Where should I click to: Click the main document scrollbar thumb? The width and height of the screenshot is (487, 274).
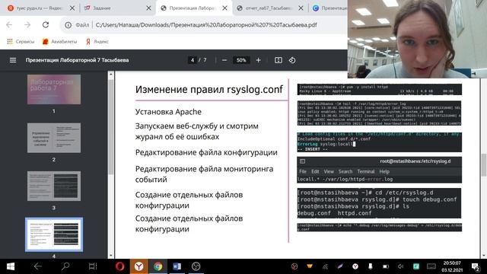[x=484, y=165]
